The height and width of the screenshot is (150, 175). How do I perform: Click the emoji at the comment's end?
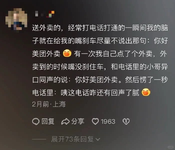click(146, 92)
